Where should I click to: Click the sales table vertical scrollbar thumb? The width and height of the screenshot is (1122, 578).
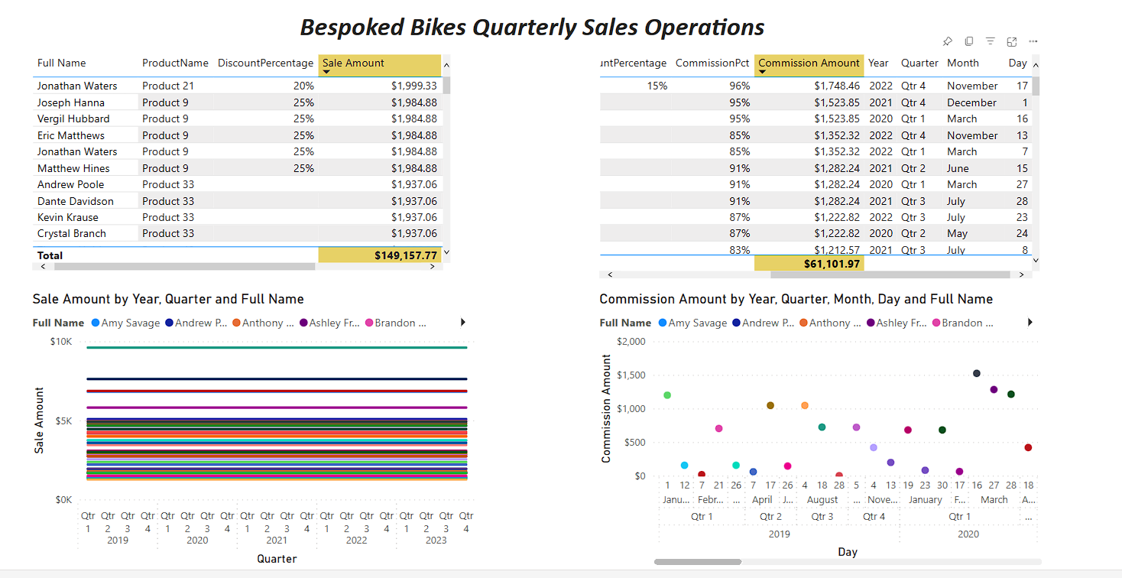(446, 85)
